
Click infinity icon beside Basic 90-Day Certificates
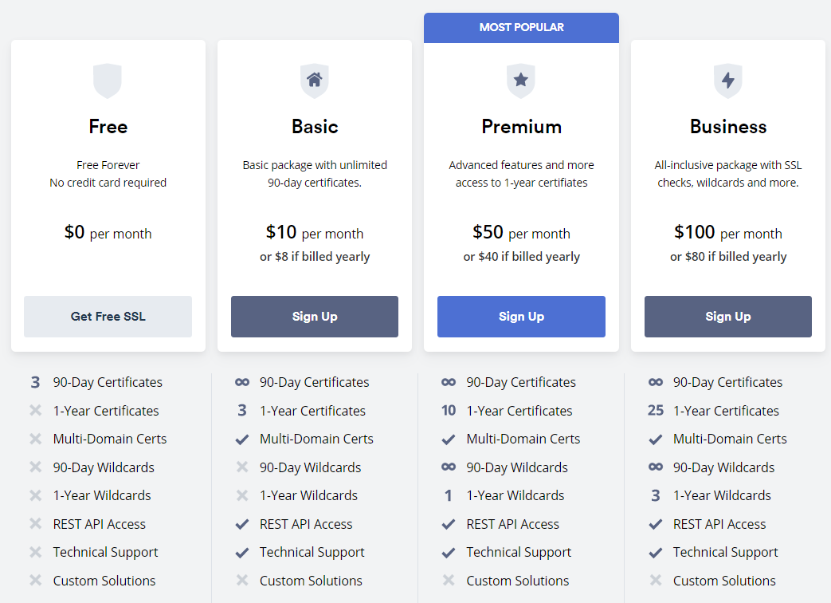242,382
